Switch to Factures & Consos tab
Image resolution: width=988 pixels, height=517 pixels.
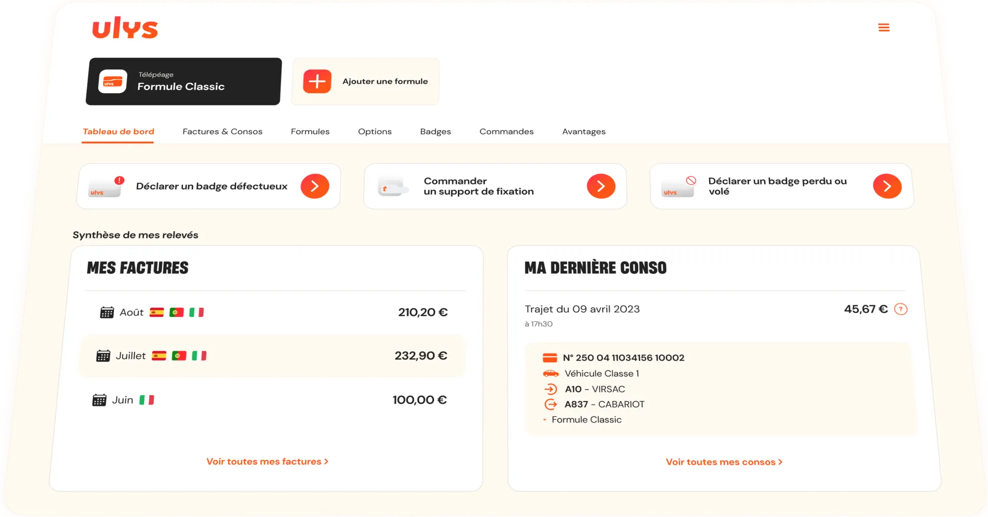click(x=222, y=132)
